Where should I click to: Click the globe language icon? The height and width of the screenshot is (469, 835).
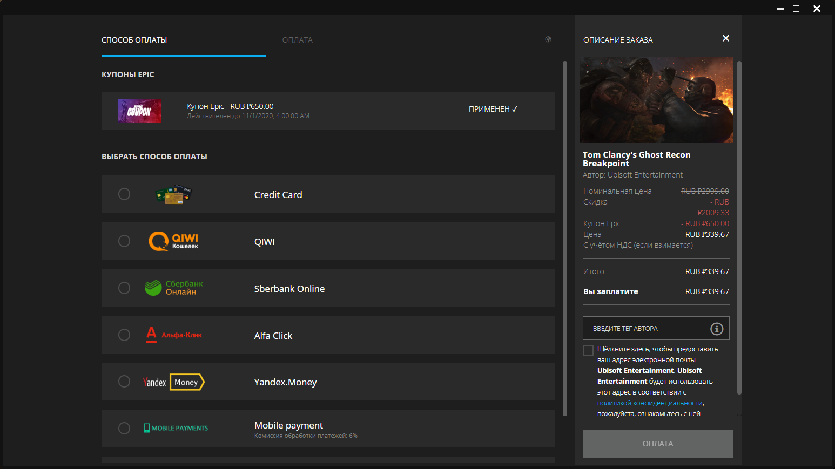(x=548, y=39)
